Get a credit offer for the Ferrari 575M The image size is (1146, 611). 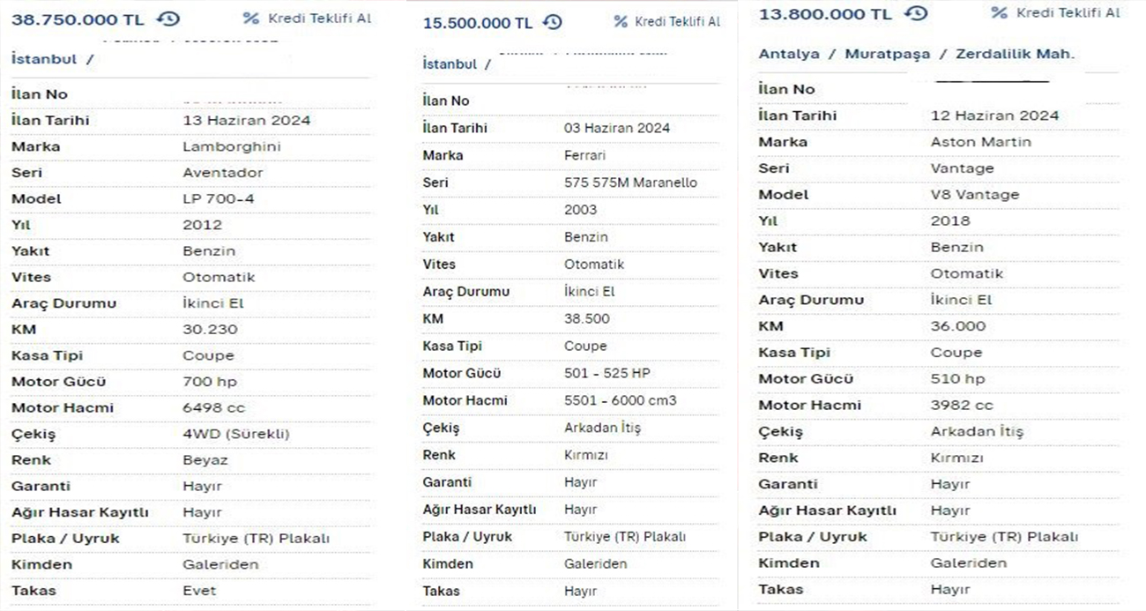tap(677, 21)
